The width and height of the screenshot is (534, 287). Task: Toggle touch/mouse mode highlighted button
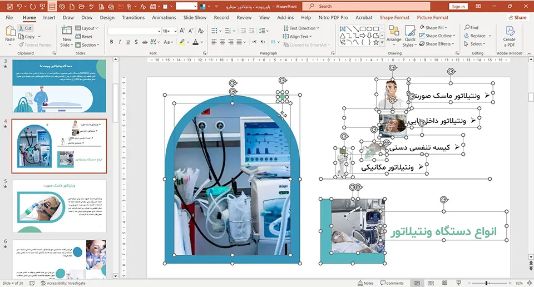click(52, 6)
